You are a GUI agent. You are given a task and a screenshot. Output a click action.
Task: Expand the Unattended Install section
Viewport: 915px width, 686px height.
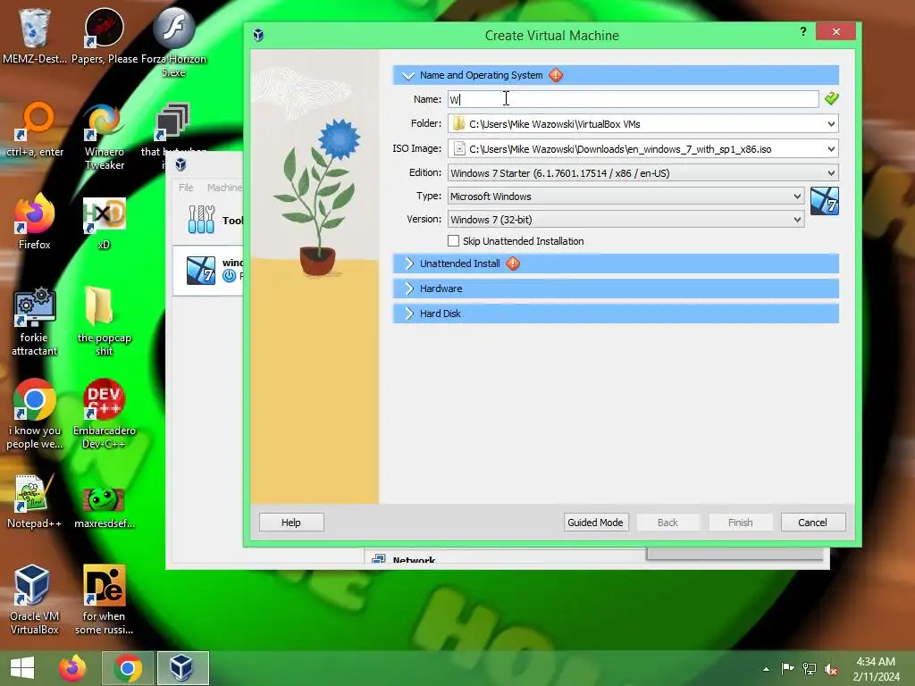pyautogui.click(x=409, y=264)
